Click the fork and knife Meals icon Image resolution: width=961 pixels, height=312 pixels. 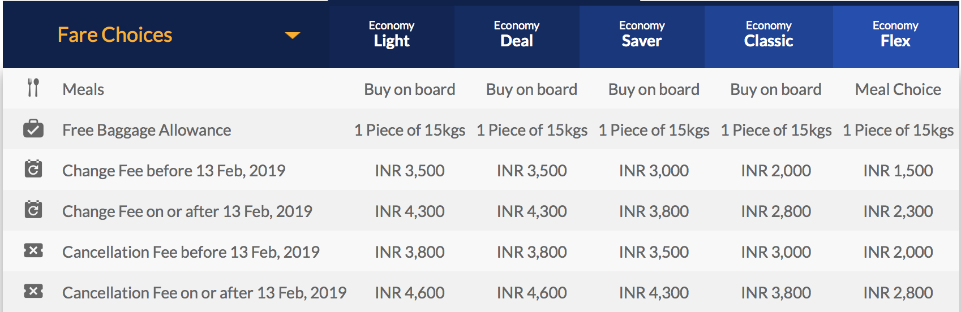pos(33,88)
